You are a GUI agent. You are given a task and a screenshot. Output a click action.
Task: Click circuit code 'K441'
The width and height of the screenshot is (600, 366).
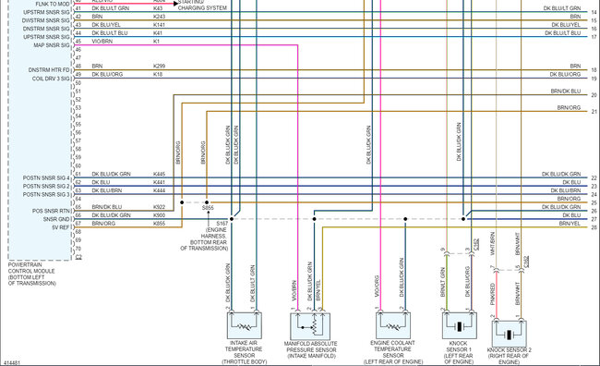coord(159,182)
